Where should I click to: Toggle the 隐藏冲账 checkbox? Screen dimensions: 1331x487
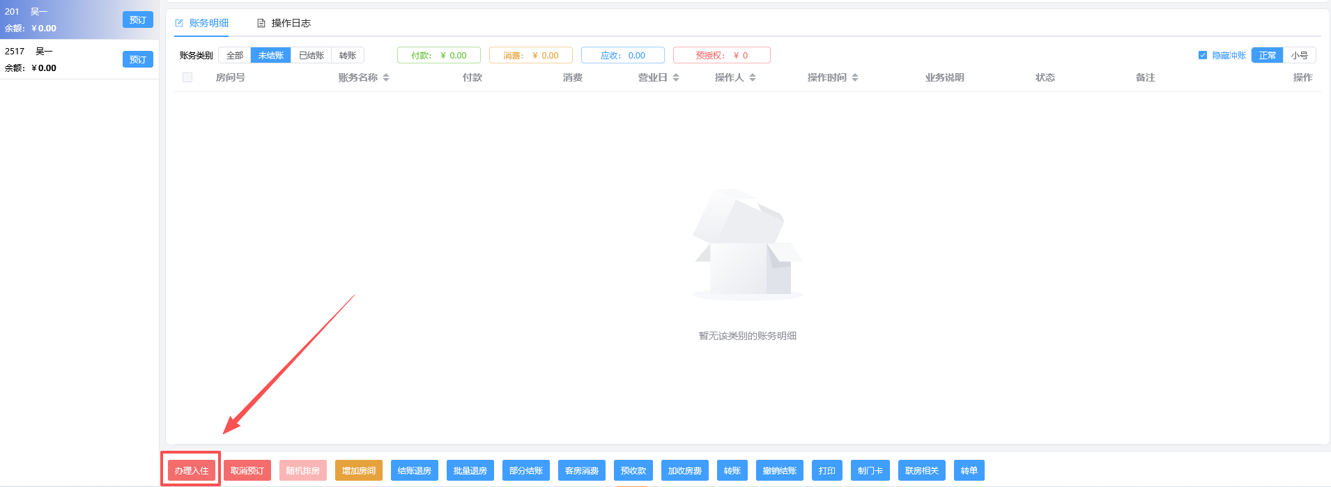tap(1203, 55)
